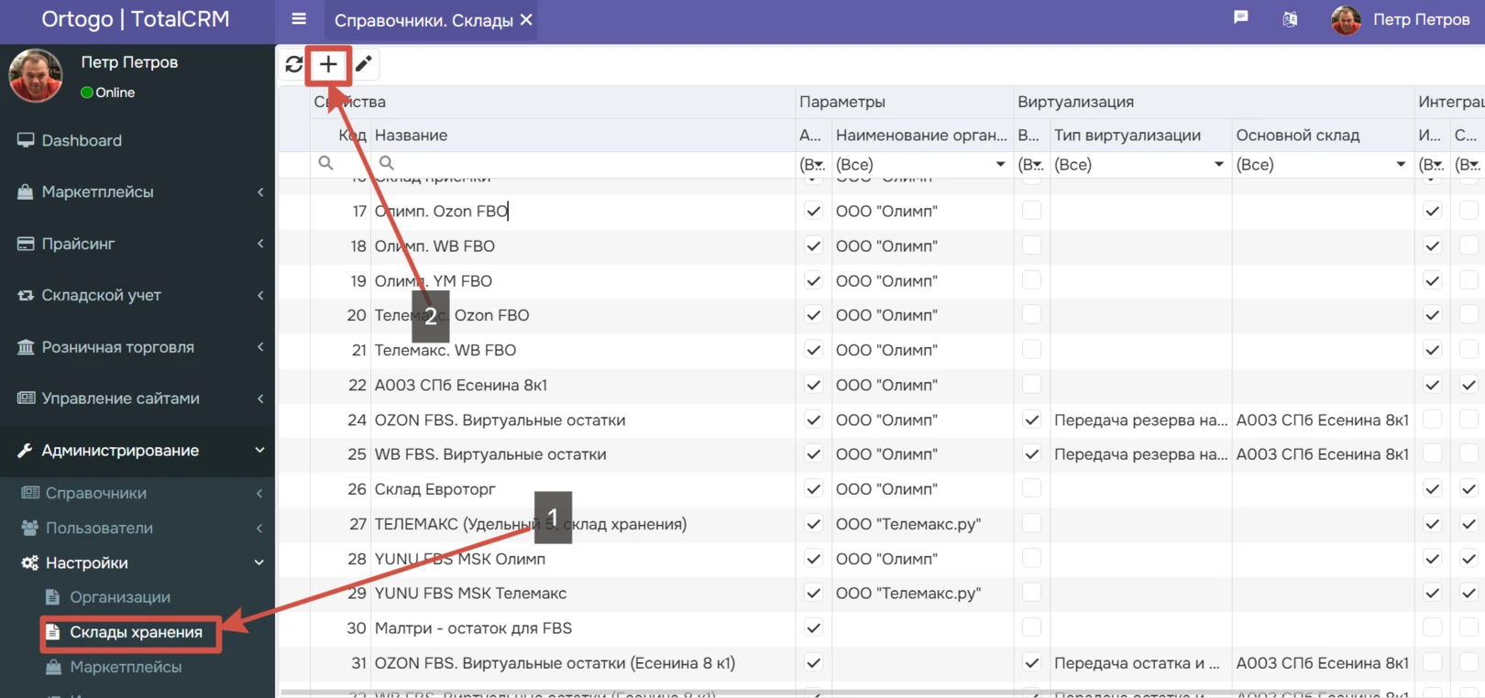Click the search icon in Название filter

(387, 163)
